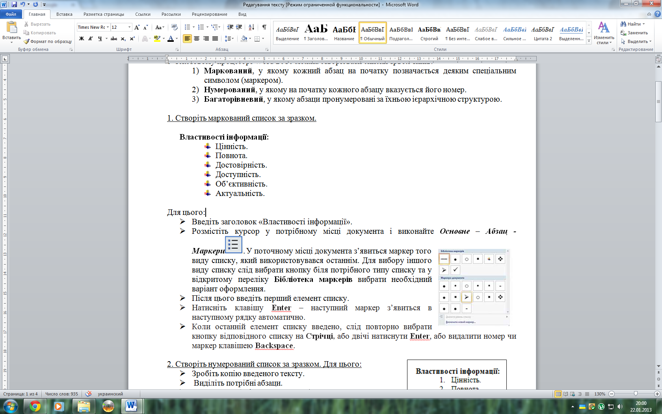
Task: Apply superscript formatting
Action: [x=132, y=39]
